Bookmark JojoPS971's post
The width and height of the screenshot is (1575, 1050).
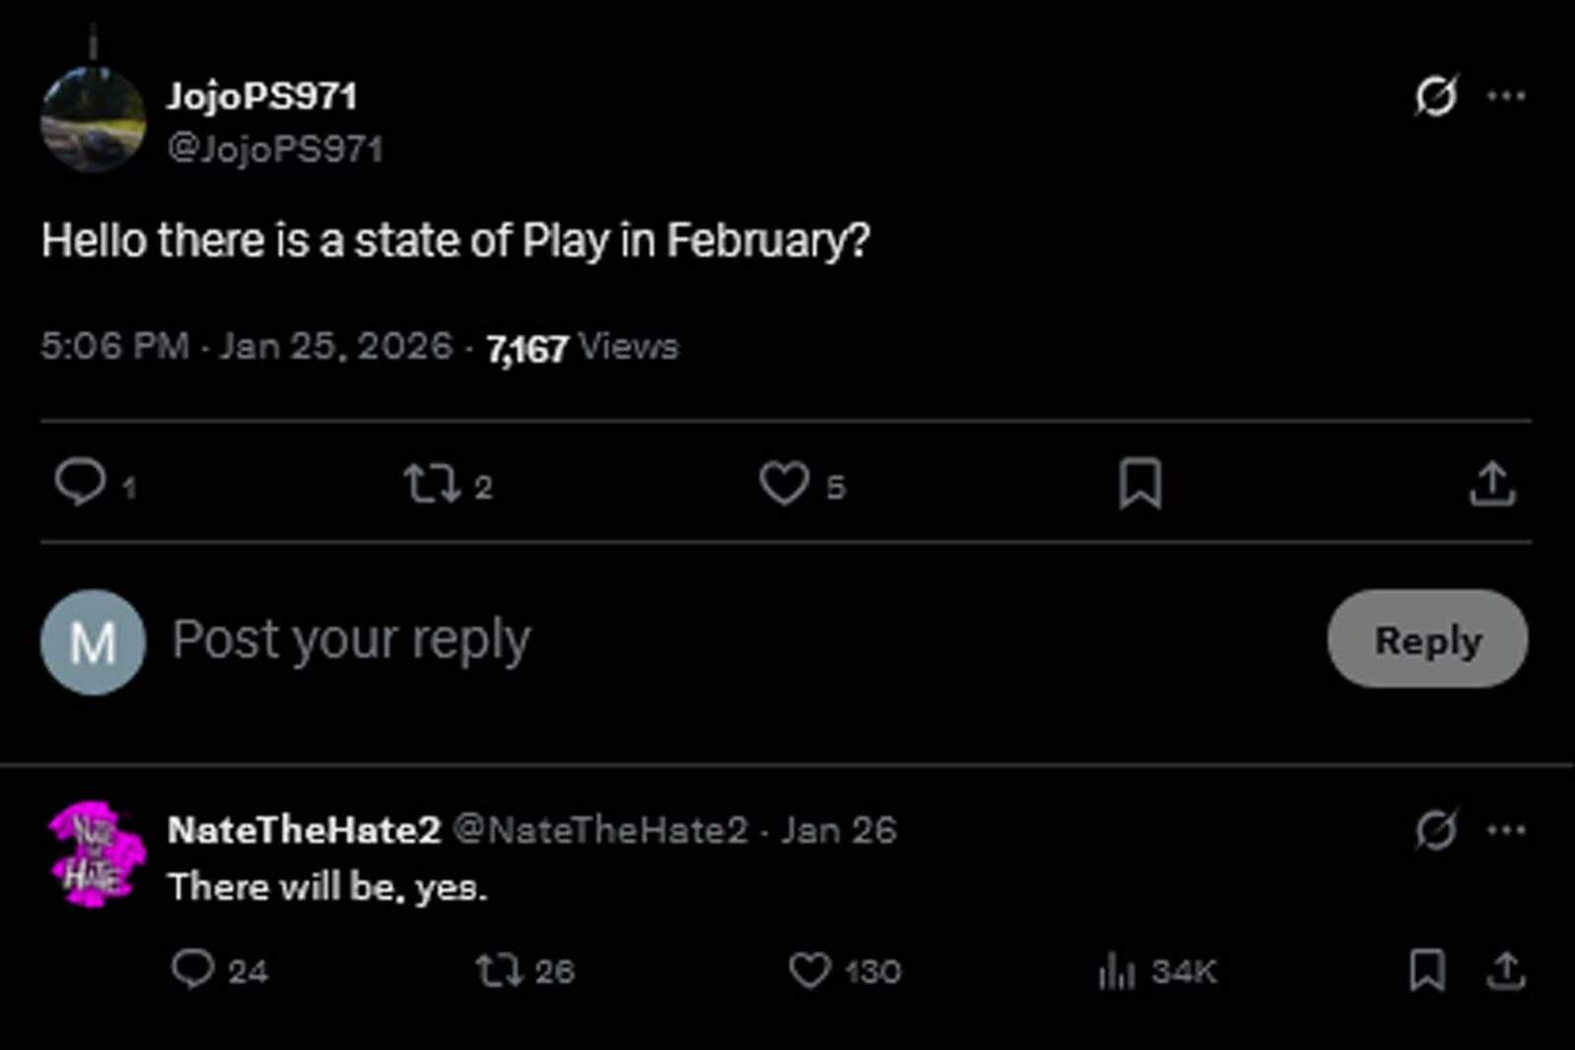point(1142,482)
